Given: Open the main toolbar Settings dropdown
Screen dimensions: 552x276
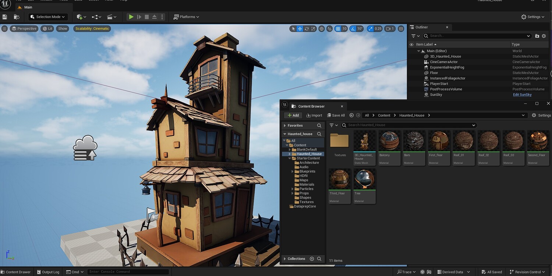Looking at the screenshot, I should 533,17.
